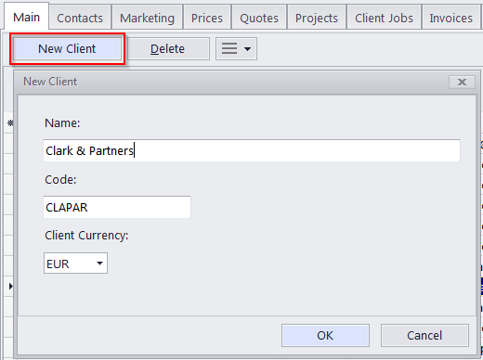Click into the Name input field
483x360 pixels.
pyautogui.click(x=252, y=150)
